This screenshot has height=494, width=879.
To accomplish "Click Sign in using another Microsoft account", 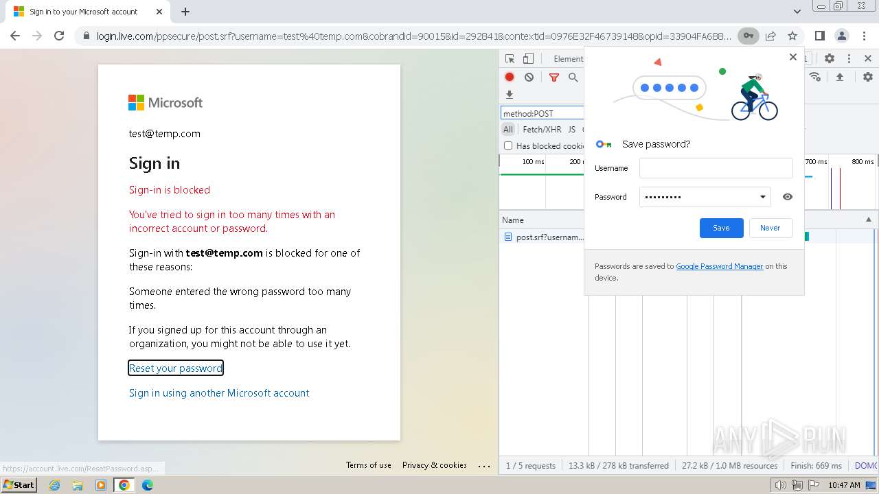I will [x=219, y=393].
